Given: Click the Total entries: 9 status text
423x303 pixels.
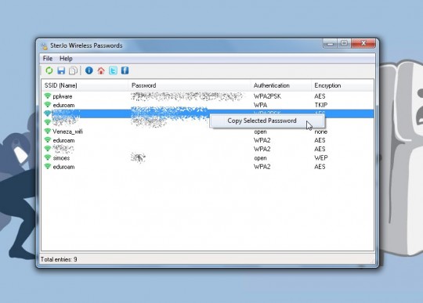Looking at the screenshot, I should click(59, 259).
